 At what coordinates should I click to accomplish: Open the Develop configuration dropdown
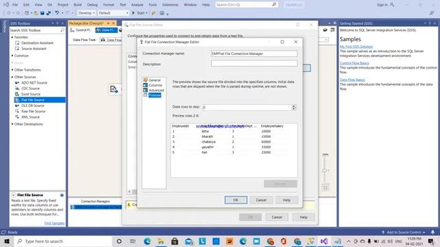[x=86, y=13]
